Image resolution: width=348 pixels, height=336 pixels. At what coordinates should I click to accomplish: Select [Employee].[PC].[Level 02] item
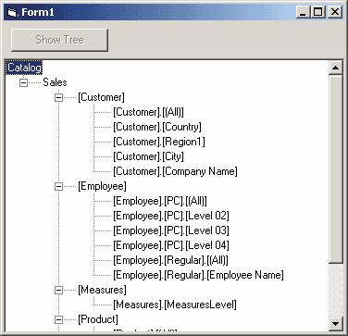tap(171, 216)
